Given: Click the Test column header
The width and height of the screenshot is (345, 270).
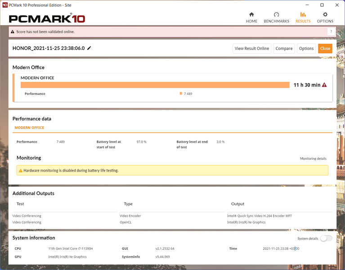Looking at the screenshot, I should click(20, 204).
